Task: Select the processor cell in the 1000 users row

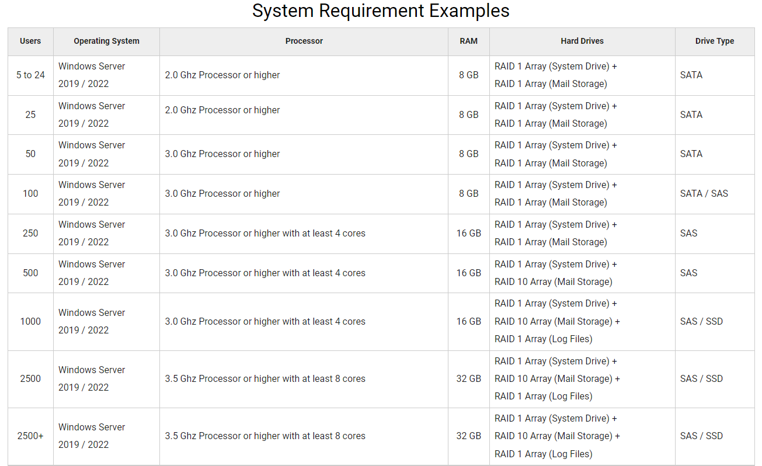Action: (x=304, y=322)
